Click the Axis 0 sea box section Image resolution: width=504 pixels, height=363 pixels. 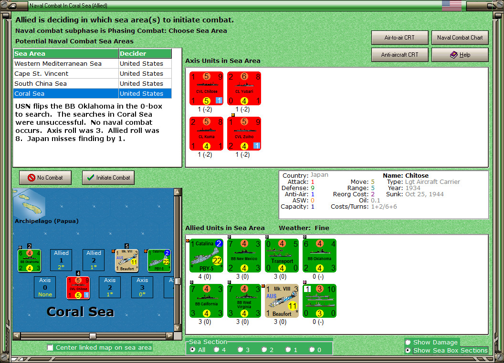click(x=45, y=287)
